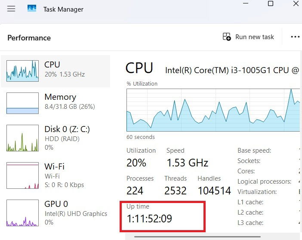Click the 1.53 GHz speed value

click(x=188, y=163)
